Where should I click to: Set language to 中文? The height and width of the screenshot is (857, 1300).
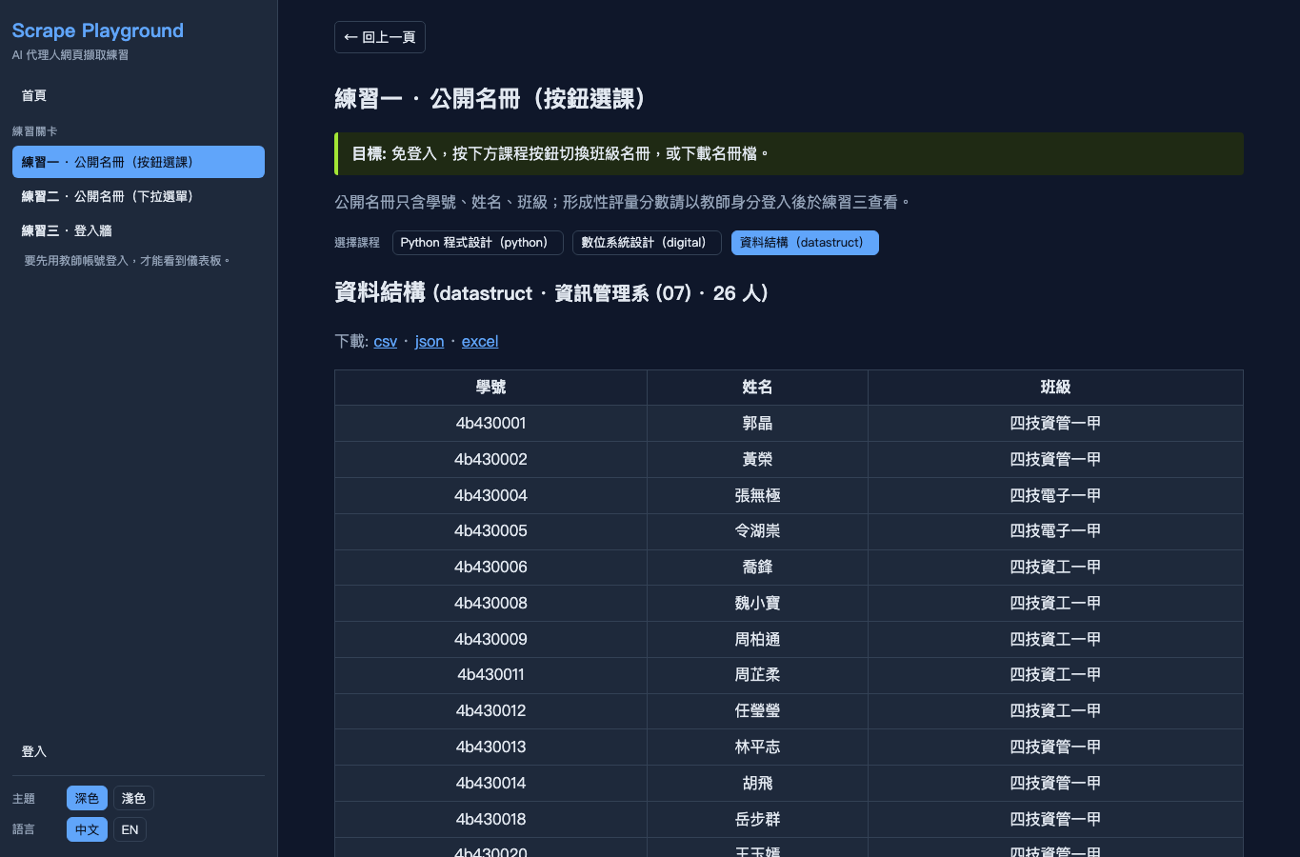(87, 829)
